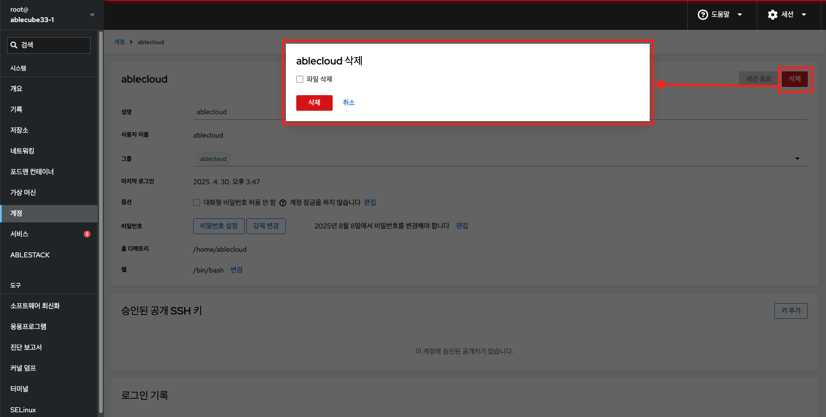826x417 pixels.
Task: Open SELinux in the sidebar
Action: [49, 410]
